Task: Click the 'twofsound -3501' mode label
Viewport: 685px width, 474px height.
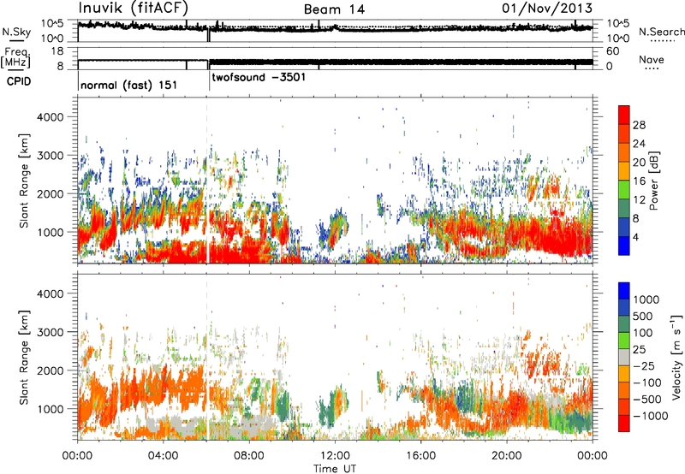Action: (x=259, y=77)
